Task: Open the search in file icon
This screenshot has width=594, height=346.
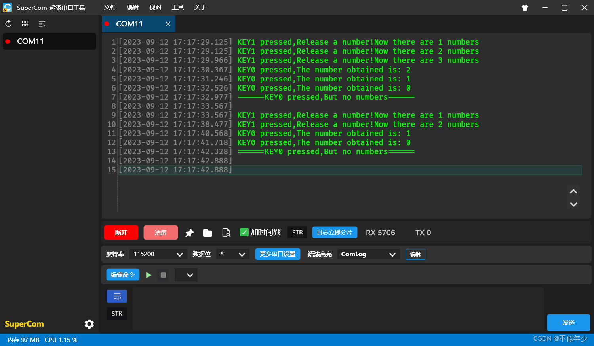Action: click(x=226, y=233)
